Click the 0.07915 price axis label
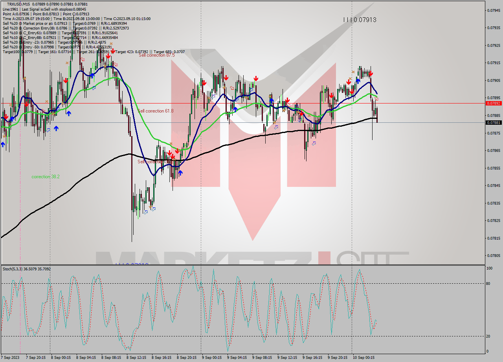The width and height of the screenshot is (503, 362). tap(494, 63)
